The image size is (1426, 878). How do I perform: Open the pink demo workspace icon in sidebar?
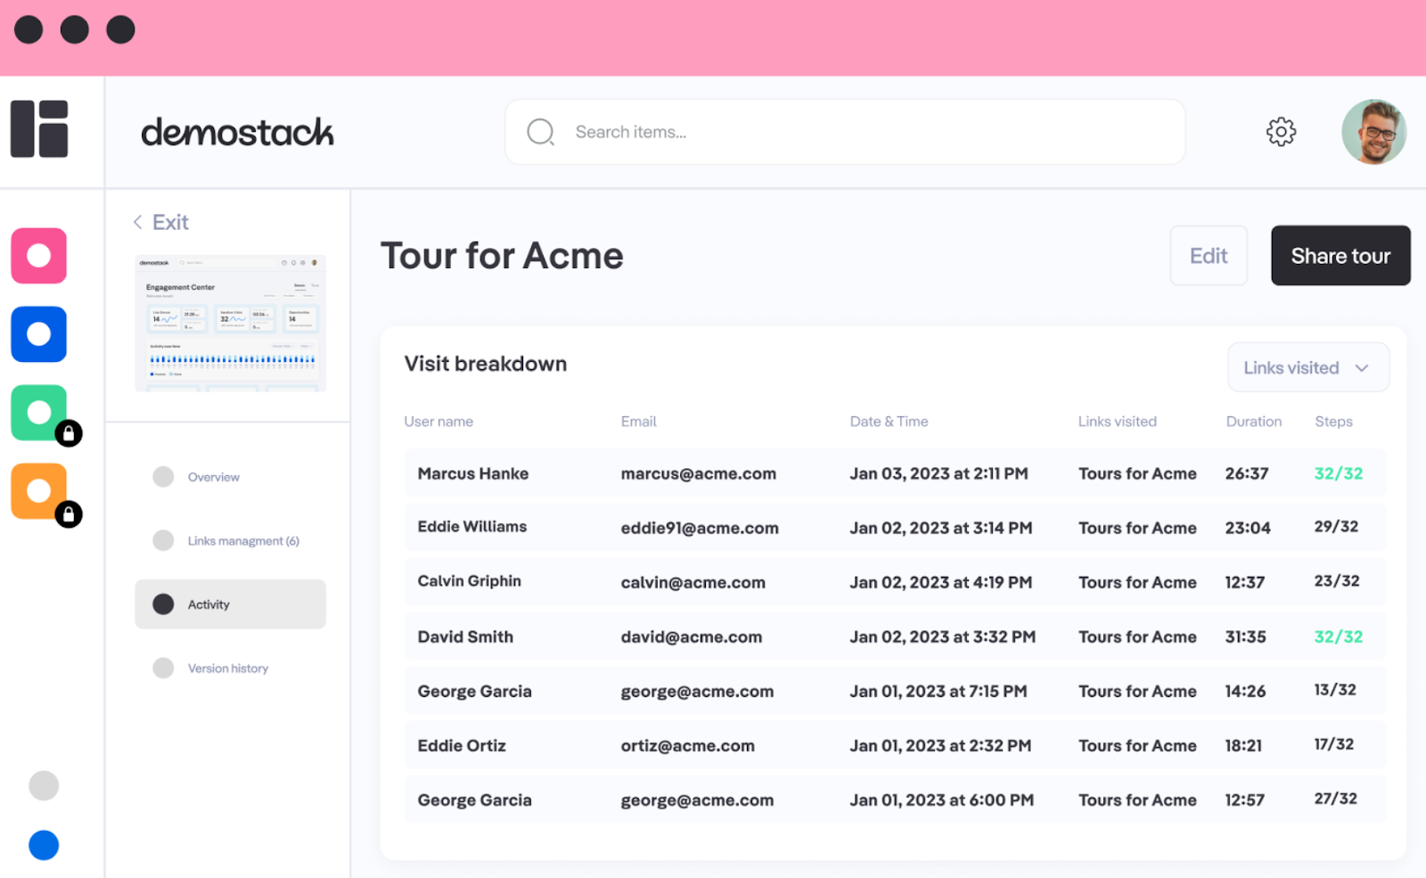pyautogui.click(x=38, y=256)
